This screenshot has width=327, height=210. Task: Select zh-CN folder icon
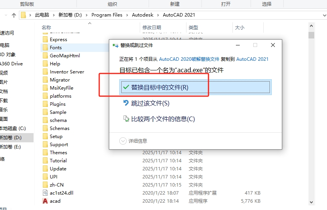[45, 185]
